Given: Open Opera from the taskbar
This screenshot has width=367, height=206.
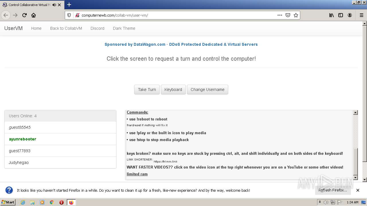Looking at the screenshot, I should point(61,202).
